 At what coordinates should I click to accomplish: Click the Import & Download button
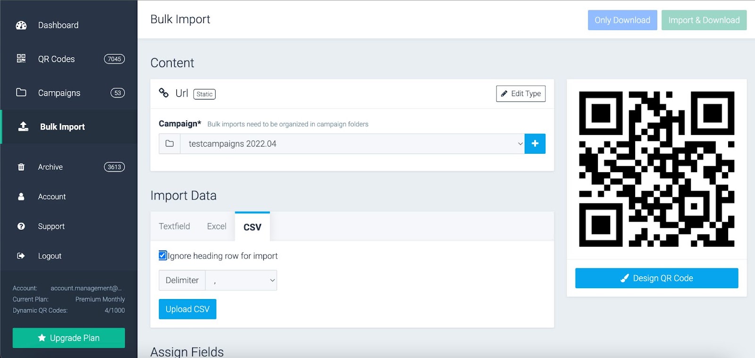pyautogui.click(x=704, y=20)
